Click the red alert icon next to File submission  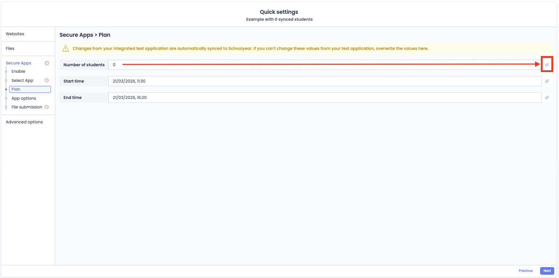coord(47,107)
